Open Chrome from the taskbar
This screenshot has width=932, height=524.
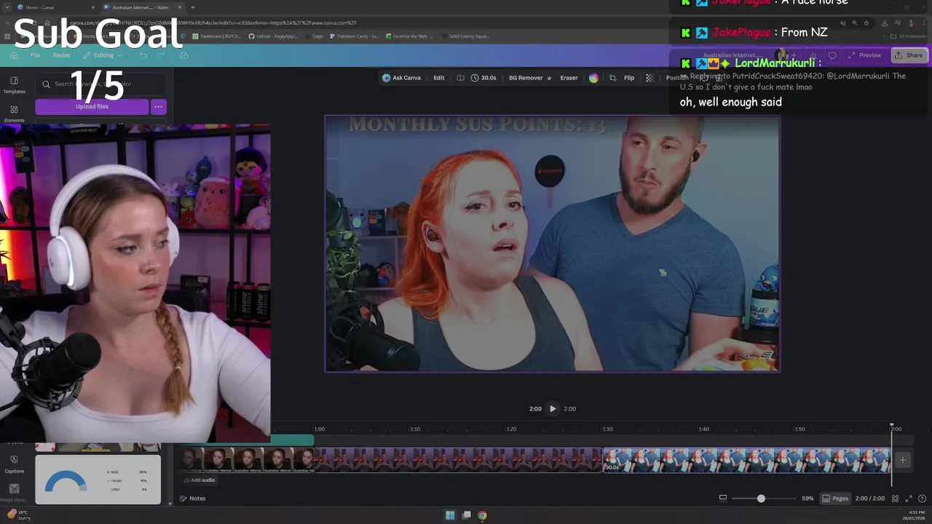(x=482, y=515)
